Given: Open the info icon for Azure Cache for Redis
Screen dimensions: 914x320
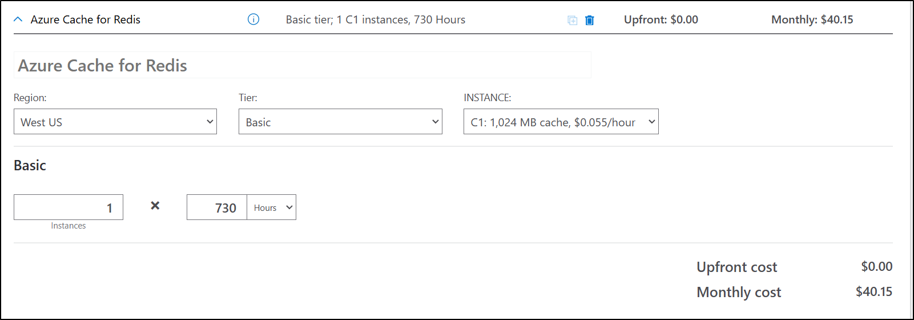Looking at the screenshot, I should [x=253, y=19].
